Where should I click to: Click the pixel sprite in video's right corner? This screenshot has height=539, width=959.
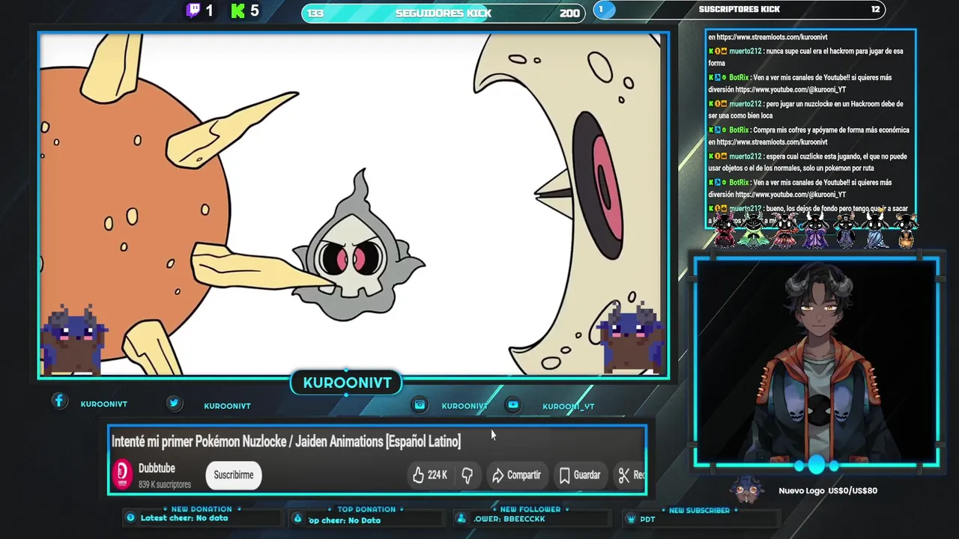(633, 338)
